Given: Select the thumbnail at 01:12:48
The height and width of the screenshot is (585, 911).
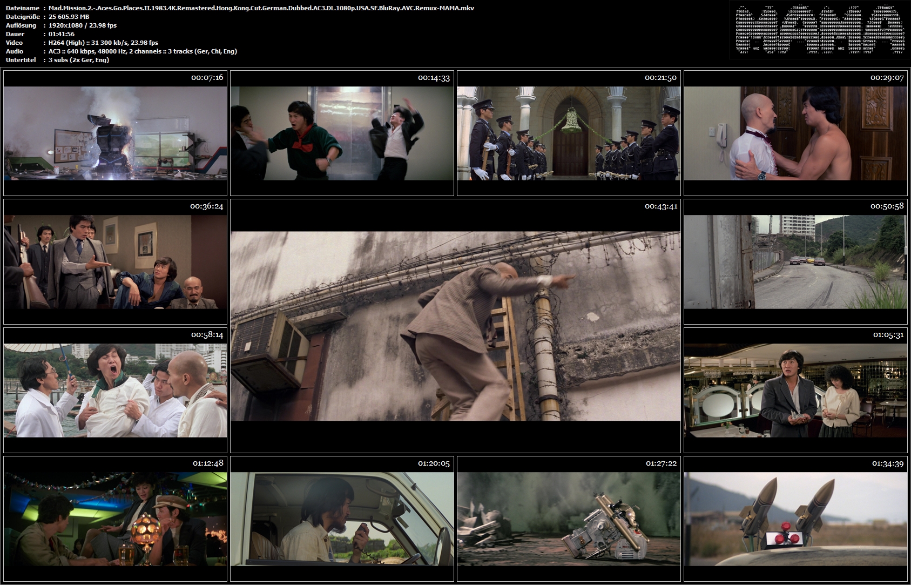Looking at the screenshot, I should tap(115, 519).
